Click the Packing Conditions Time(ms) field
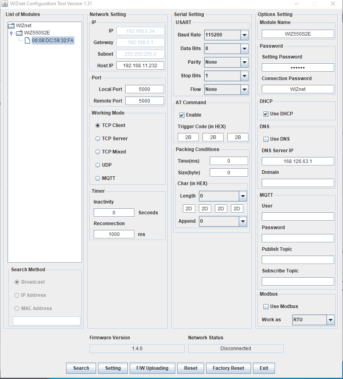The height and width of the screenshot is (379, 343). click(229, 161)
